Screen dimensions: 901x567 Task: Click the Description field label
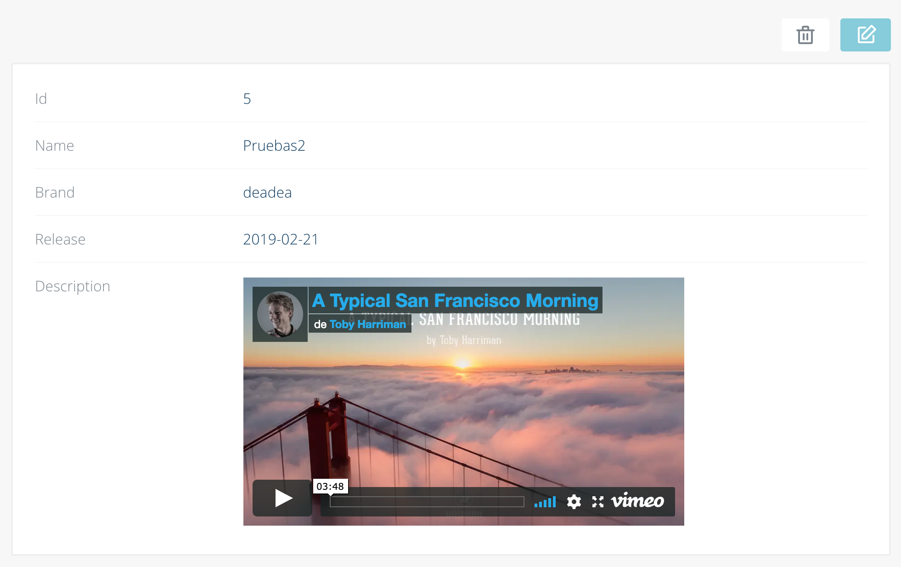point(73,286)
